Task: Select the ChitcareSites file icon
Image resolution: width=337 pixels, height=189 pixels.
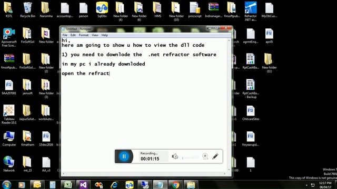Action: pos(251,113)
